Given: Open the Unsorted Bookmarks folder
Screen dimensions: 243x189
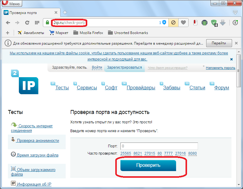Looking at the screenshot, I should [128, 33].
